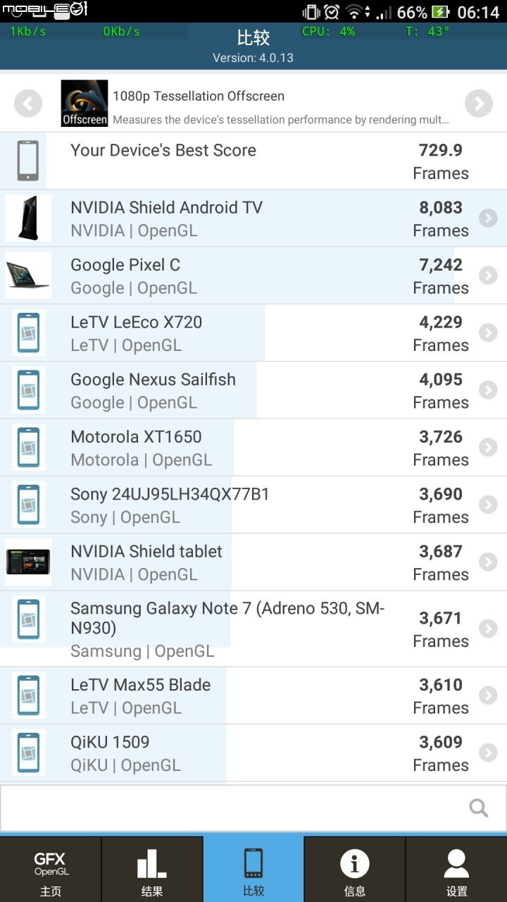Tap the battery icon in status bar
Viewport: 507px width, 902px height.
coord(440,12)
